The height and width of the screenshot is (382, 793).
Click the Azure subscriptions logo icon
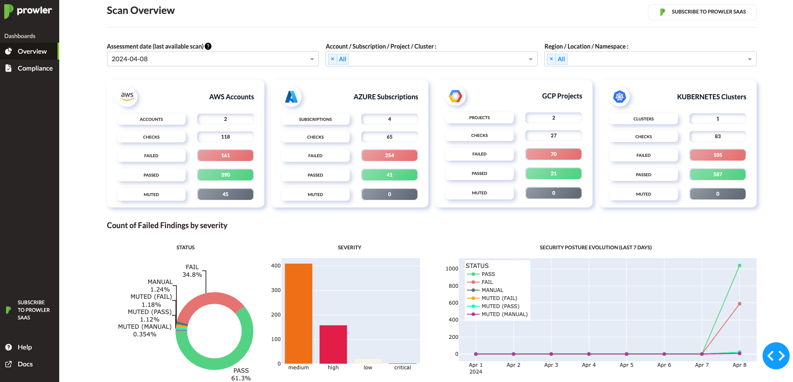point(291,96)
